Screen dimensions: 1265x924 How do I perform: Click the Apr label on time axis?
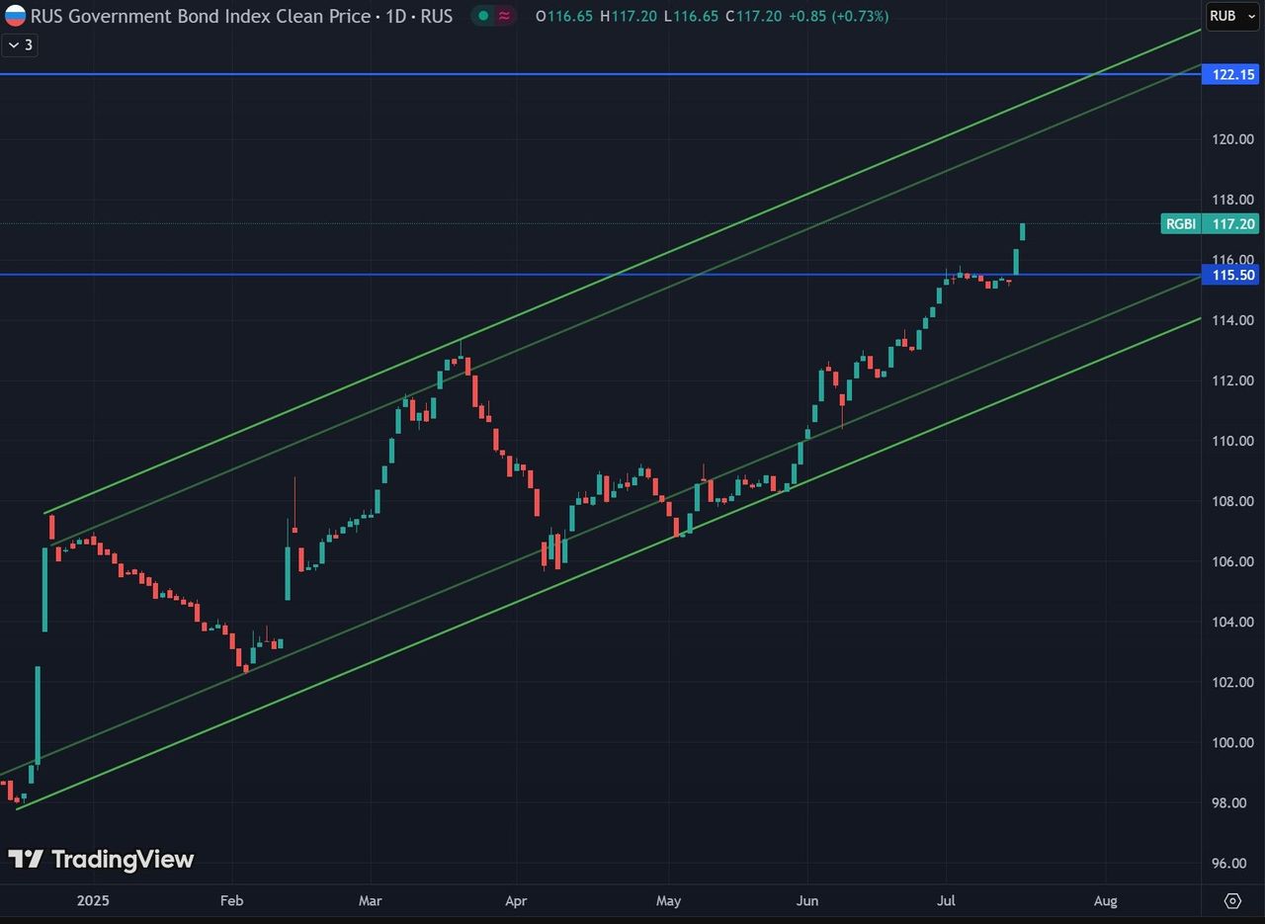(515, 900)
